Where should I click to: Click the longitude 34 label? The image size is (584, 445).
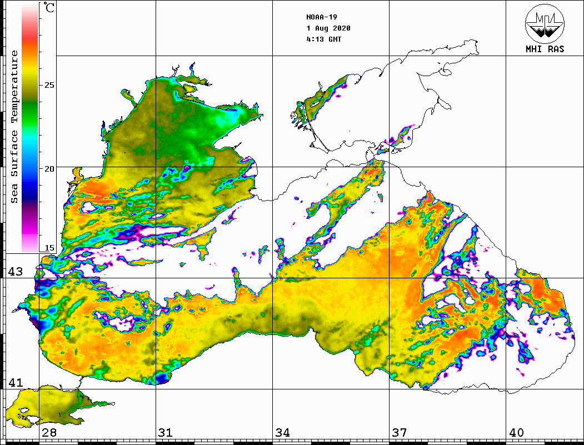pos(283,432)
